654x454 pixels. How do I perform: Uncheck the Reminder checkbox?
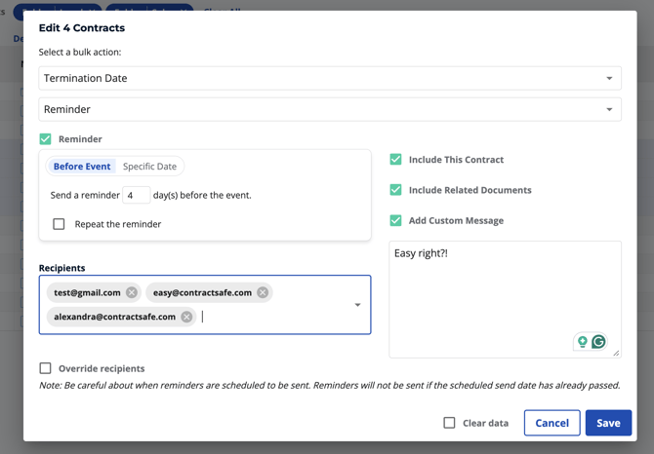pos(46,139)
